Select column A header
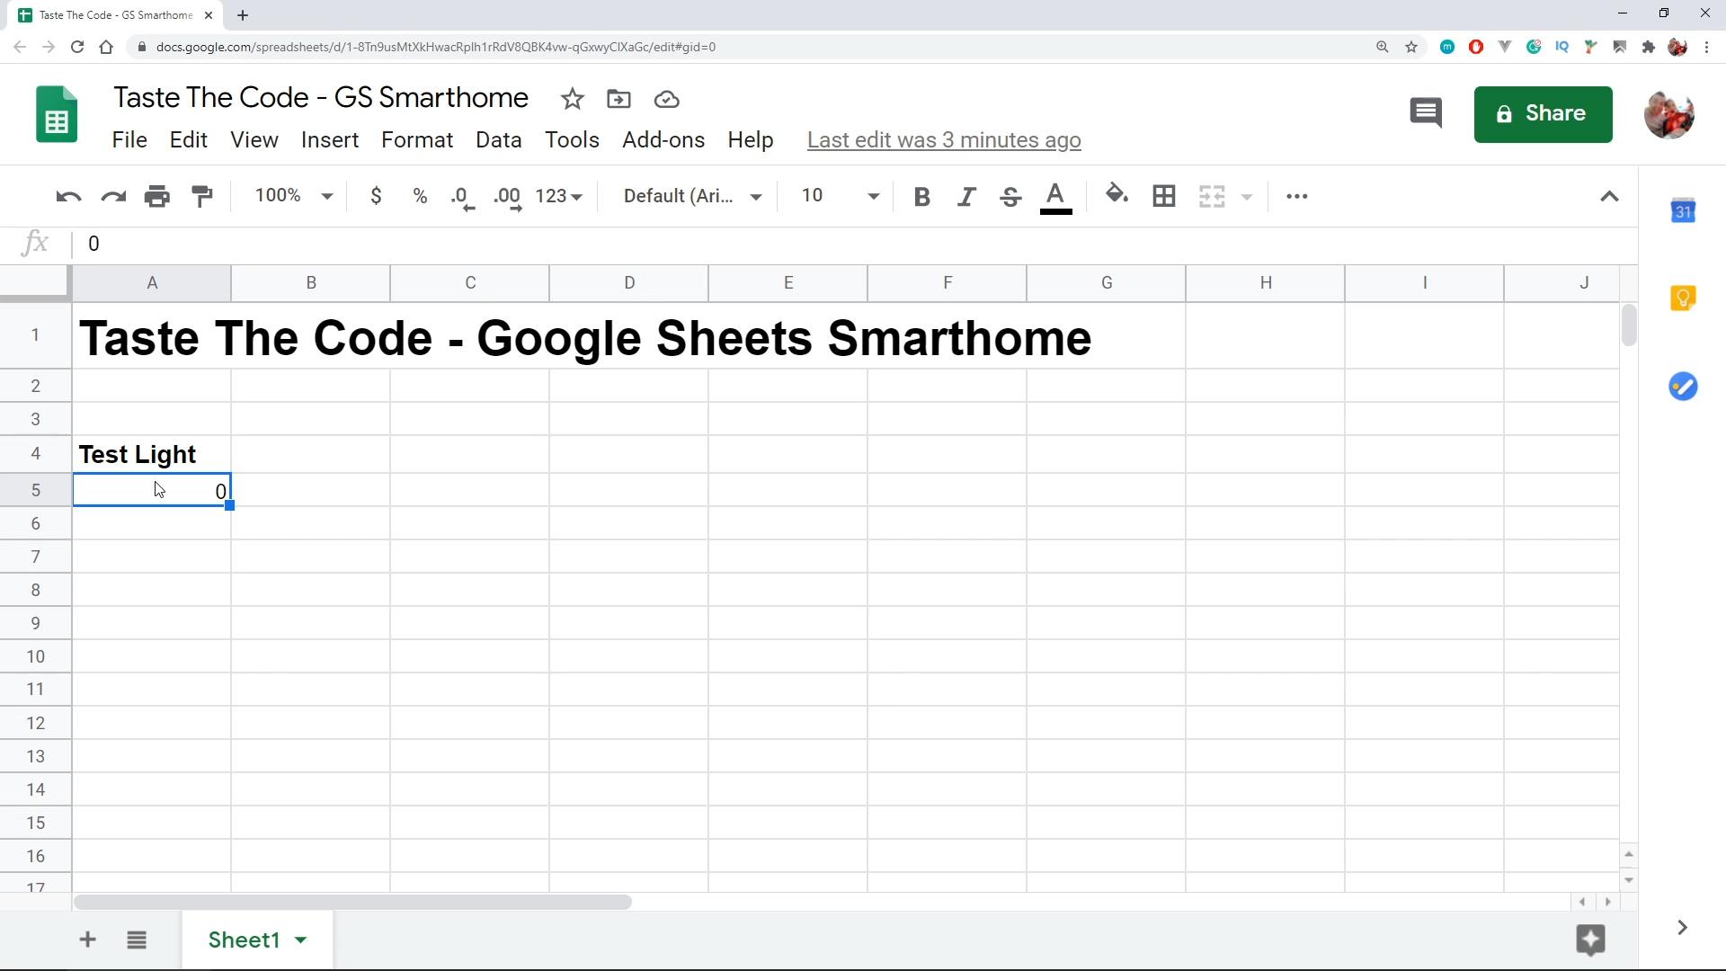 coord(152,283)
